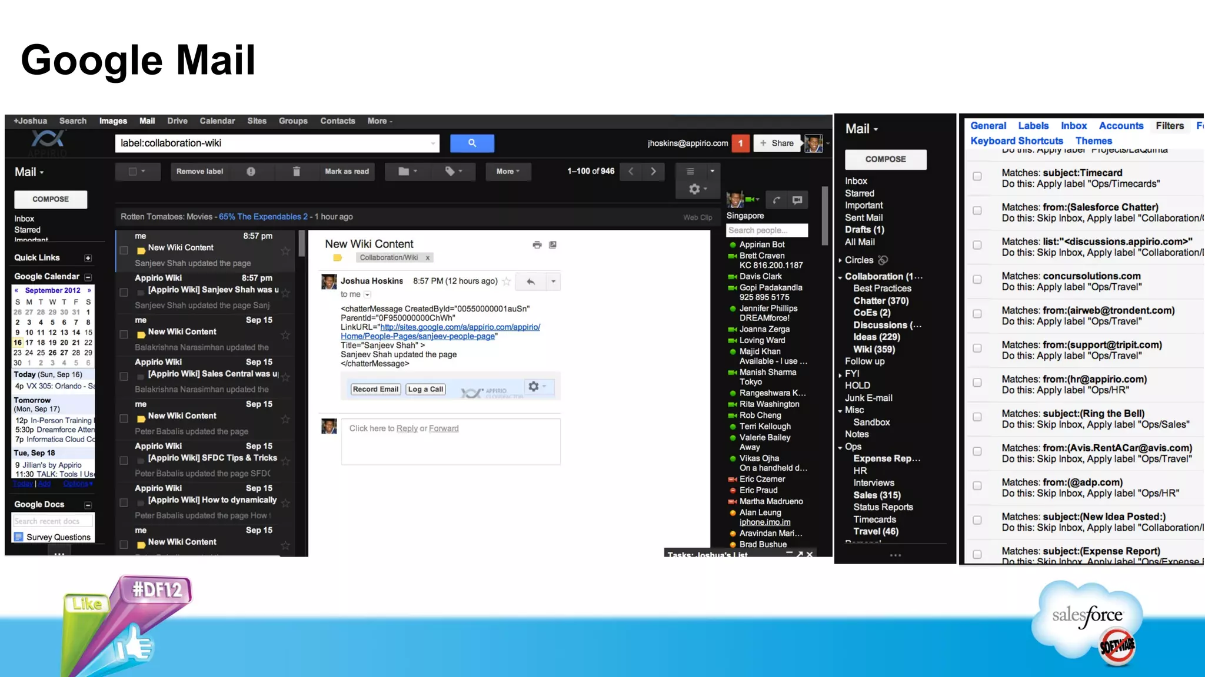Star the first New Wiki Content email
This screenshot has height=677, width=1205.
[285, 251]
